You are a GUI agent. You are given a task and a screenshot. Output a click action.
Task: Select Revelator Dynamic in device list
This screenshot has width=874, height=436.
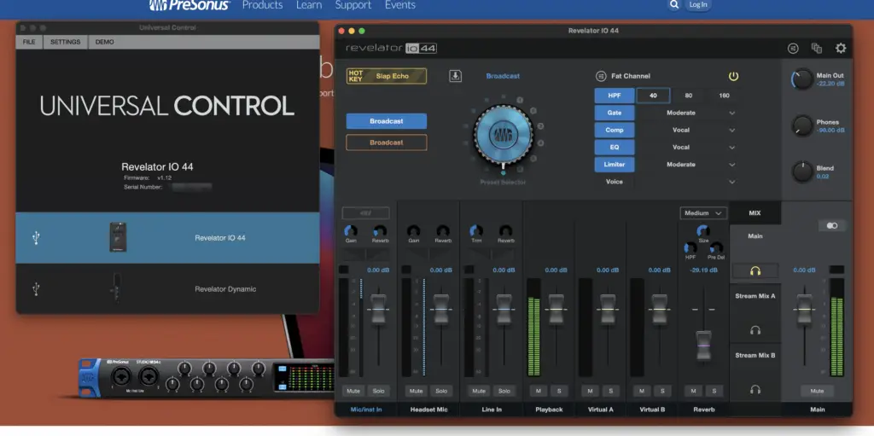pos(167,288)
